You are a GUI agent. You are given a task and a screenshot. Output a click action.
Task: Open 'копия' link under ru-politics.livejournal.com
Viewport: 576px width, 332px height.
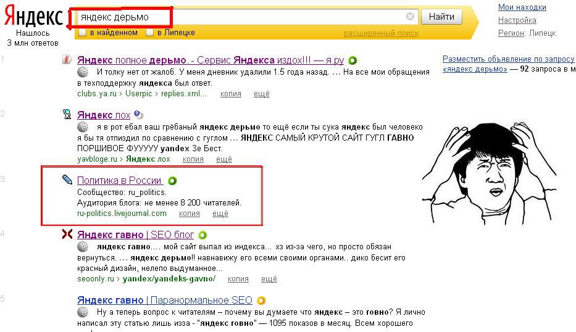(189, 214)
